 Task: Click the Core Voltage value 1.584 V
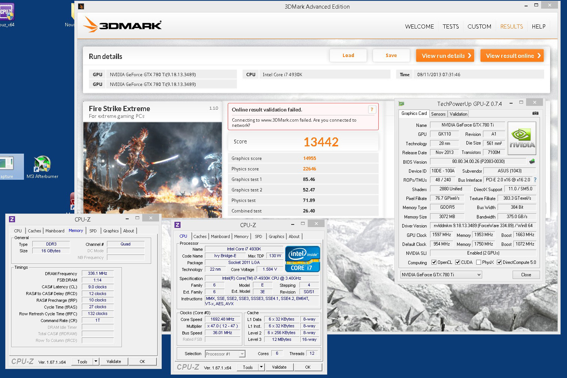coord(270,269)
